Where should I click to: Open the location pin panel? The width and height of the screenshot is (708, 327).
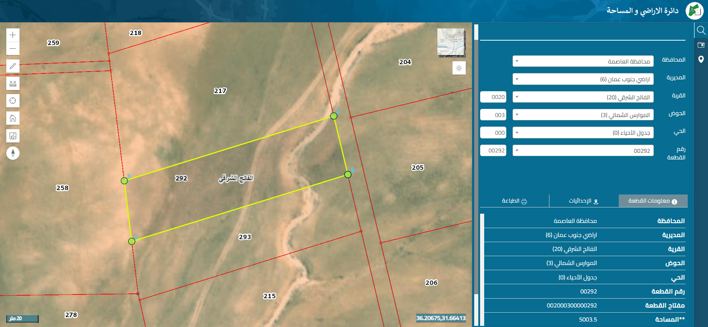[701, 59]
